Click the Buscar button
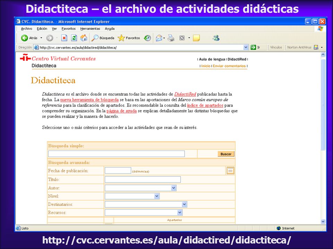The image size is (333, 249). click(x=226, y=154)
